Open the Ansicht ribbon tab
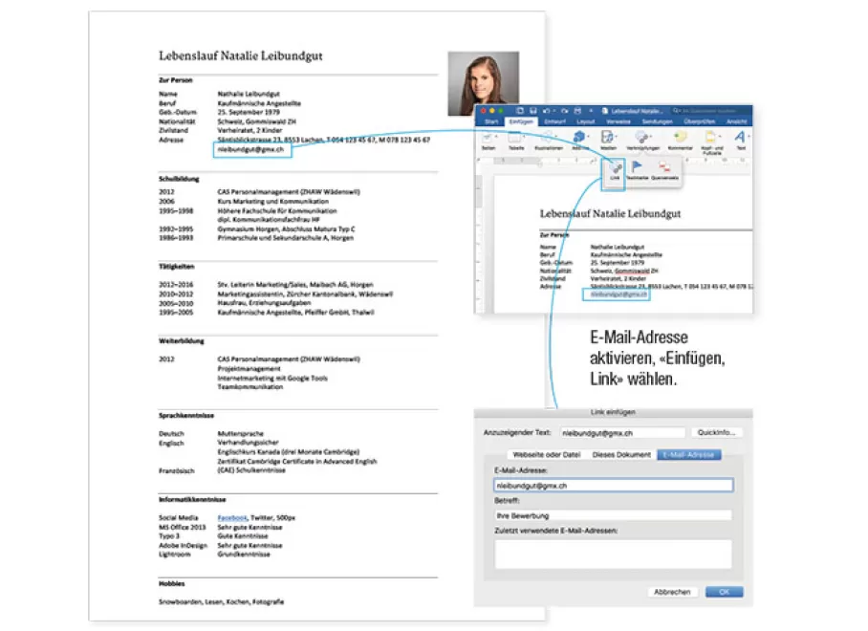 point(737,121)
